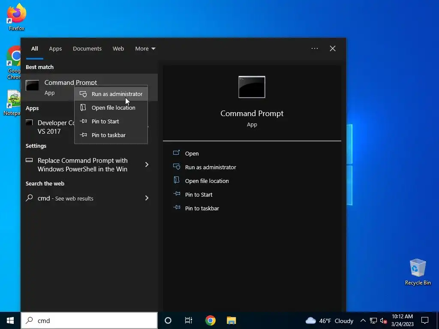Image resolution: width=439 pixels, height=329 pixels.
Task: Click cmd See web results entry
Action: 66,198
